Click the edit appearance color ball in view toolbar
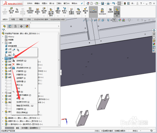Viewport: 157px width, 133px height. pyautogui.click(x=120, y=20)
